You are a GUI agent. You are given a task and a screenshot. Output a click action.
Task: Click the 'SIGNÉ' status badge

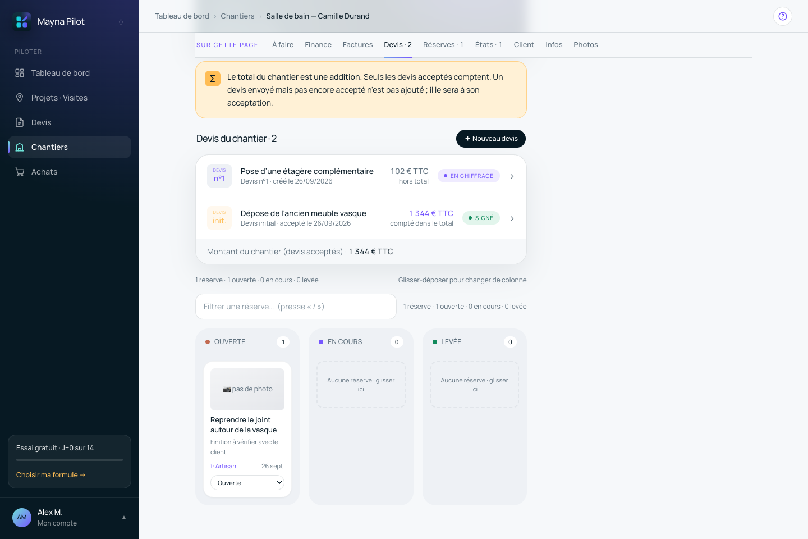point(481,218)
